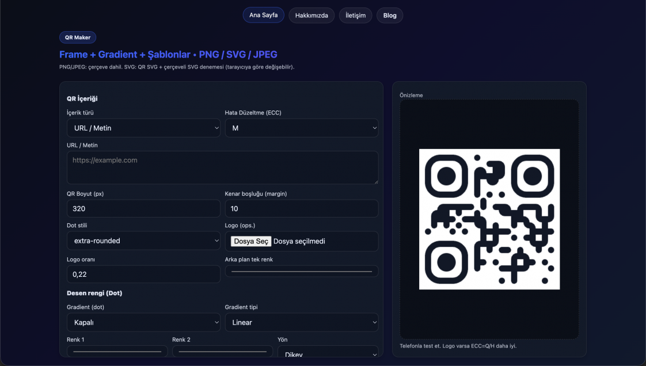The width and height of the screenshot is (646, 366).
Task: Click the Dosya Seç button
Action: 250,241
